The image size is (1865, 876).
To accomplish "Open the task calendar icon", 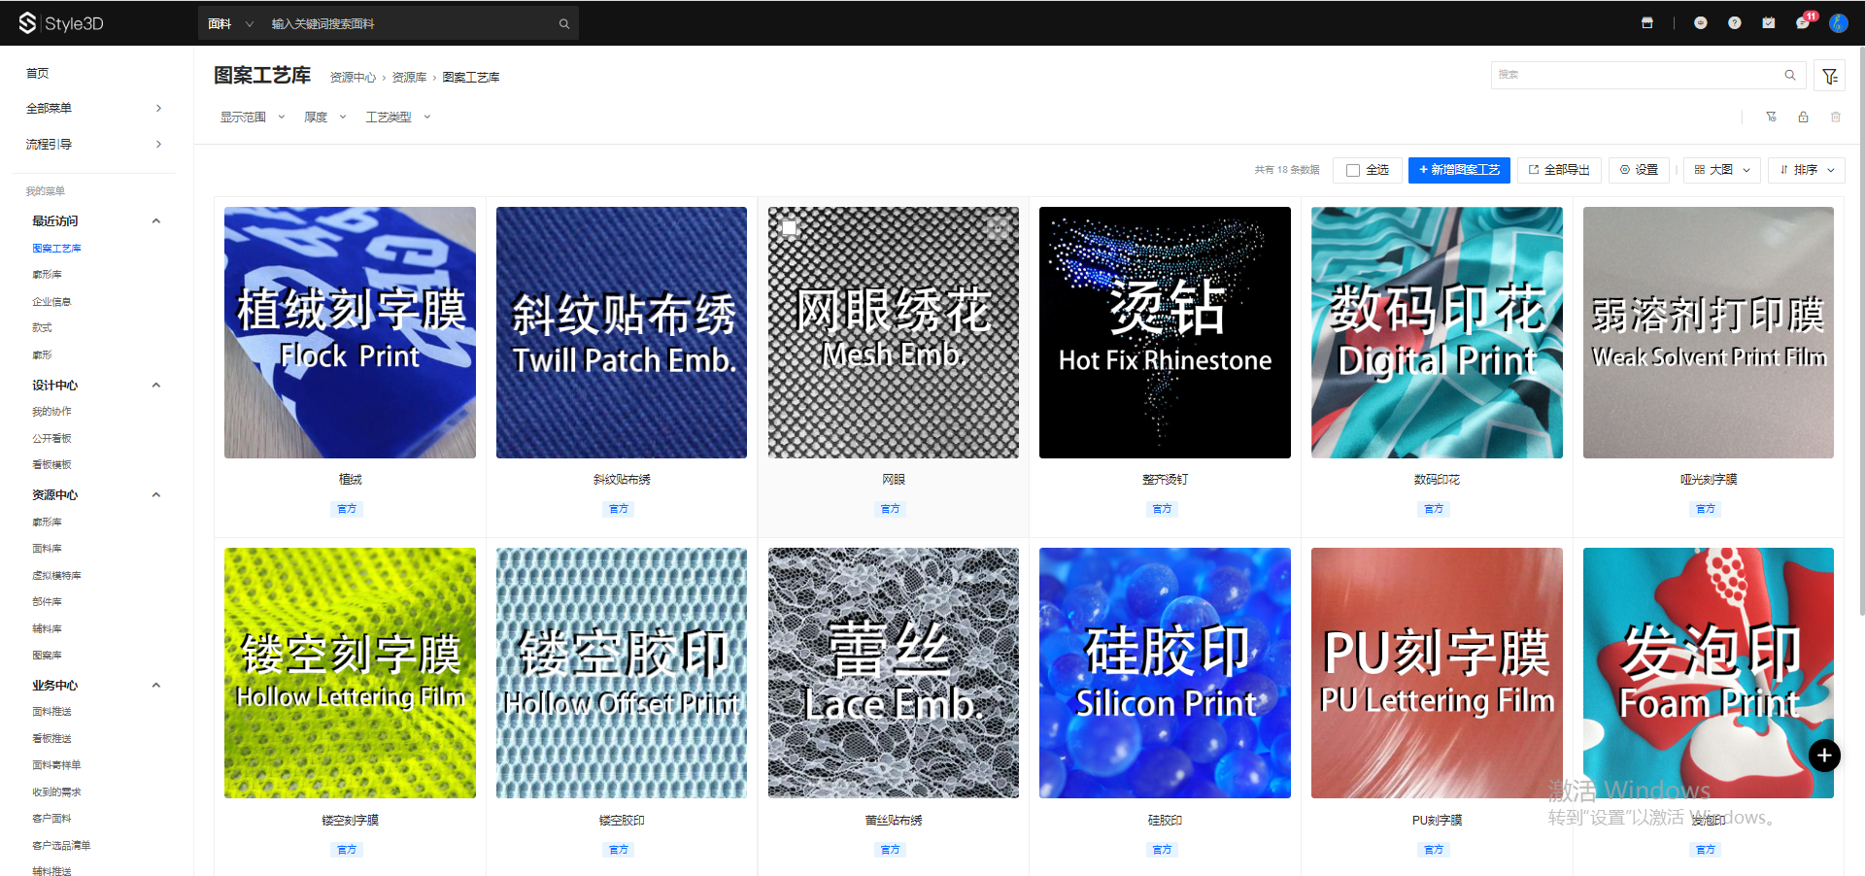I will tap(1768, 23).
